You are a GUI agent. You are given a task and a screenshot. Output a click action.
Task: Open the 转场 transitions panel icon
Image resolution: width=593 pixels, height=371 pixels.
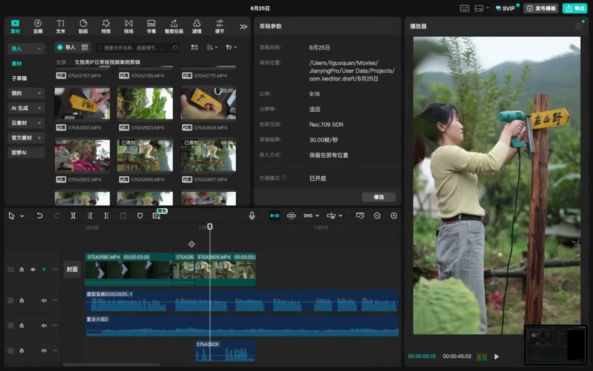129,26
